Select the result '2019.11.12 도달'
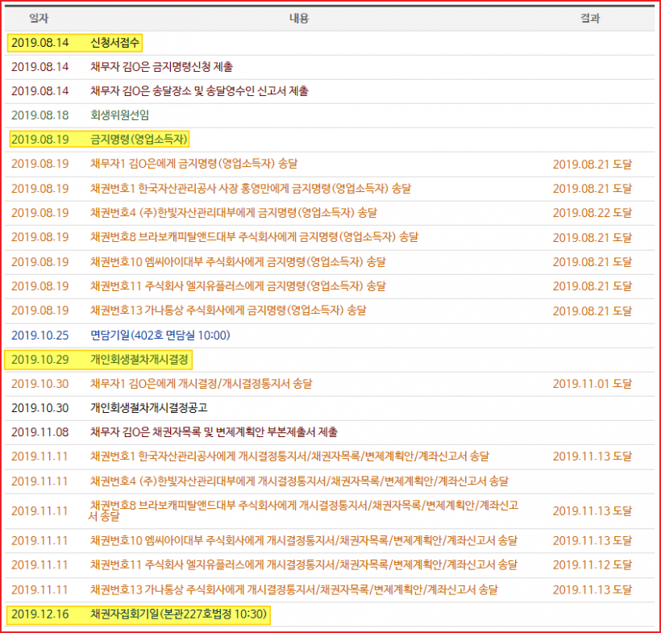This screenshot has height=633, width=661. [x=592, y=565]
